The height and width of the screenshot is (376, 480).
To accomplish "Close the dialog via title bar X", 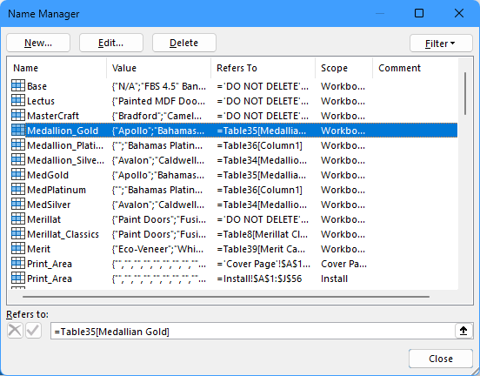I will [x=459, y=13].
